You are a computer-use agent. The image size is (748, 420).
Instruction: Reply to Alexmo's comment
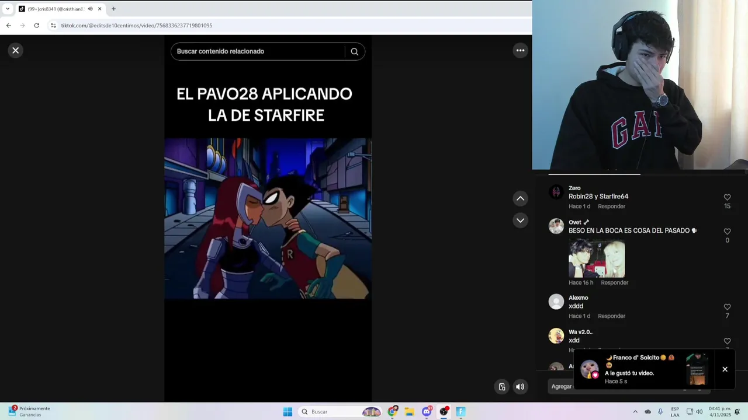tap(611, 316)
